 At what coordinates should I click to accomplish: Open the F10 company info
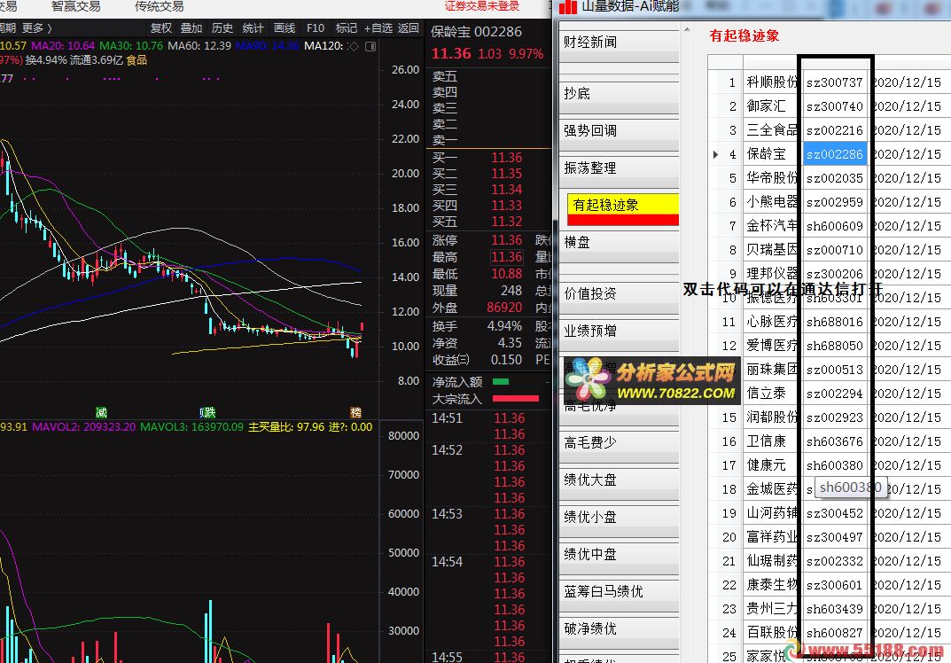(316, 27)
